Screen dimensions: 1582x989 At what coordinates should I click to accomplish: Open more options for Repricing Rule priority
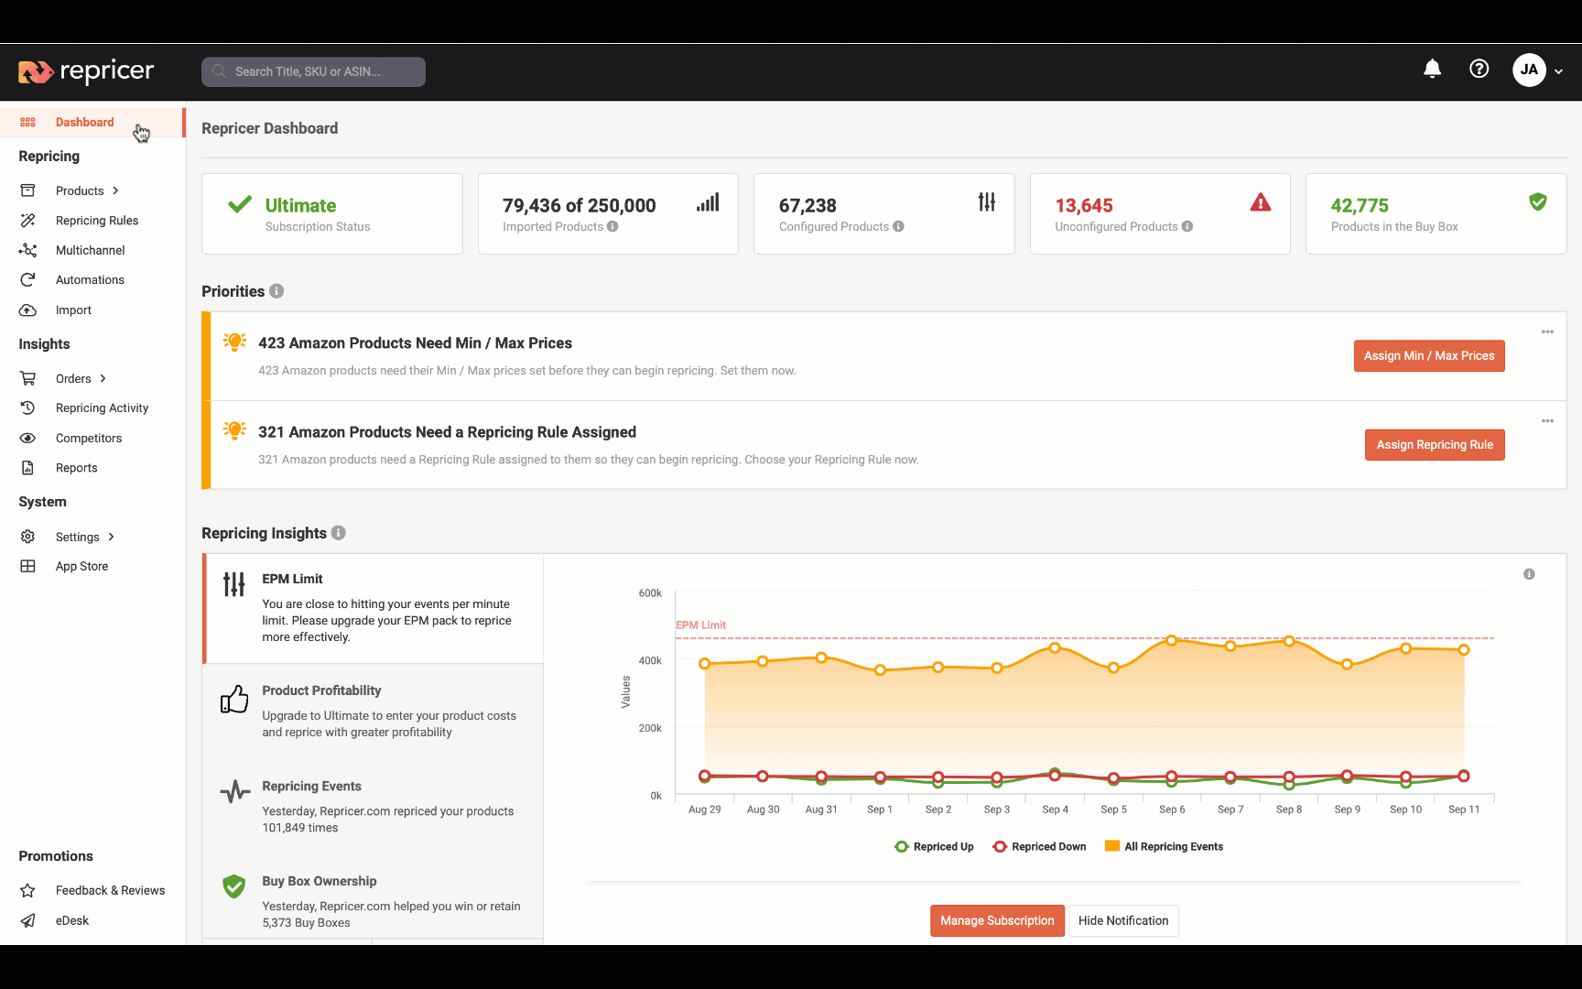point(1547,420)
